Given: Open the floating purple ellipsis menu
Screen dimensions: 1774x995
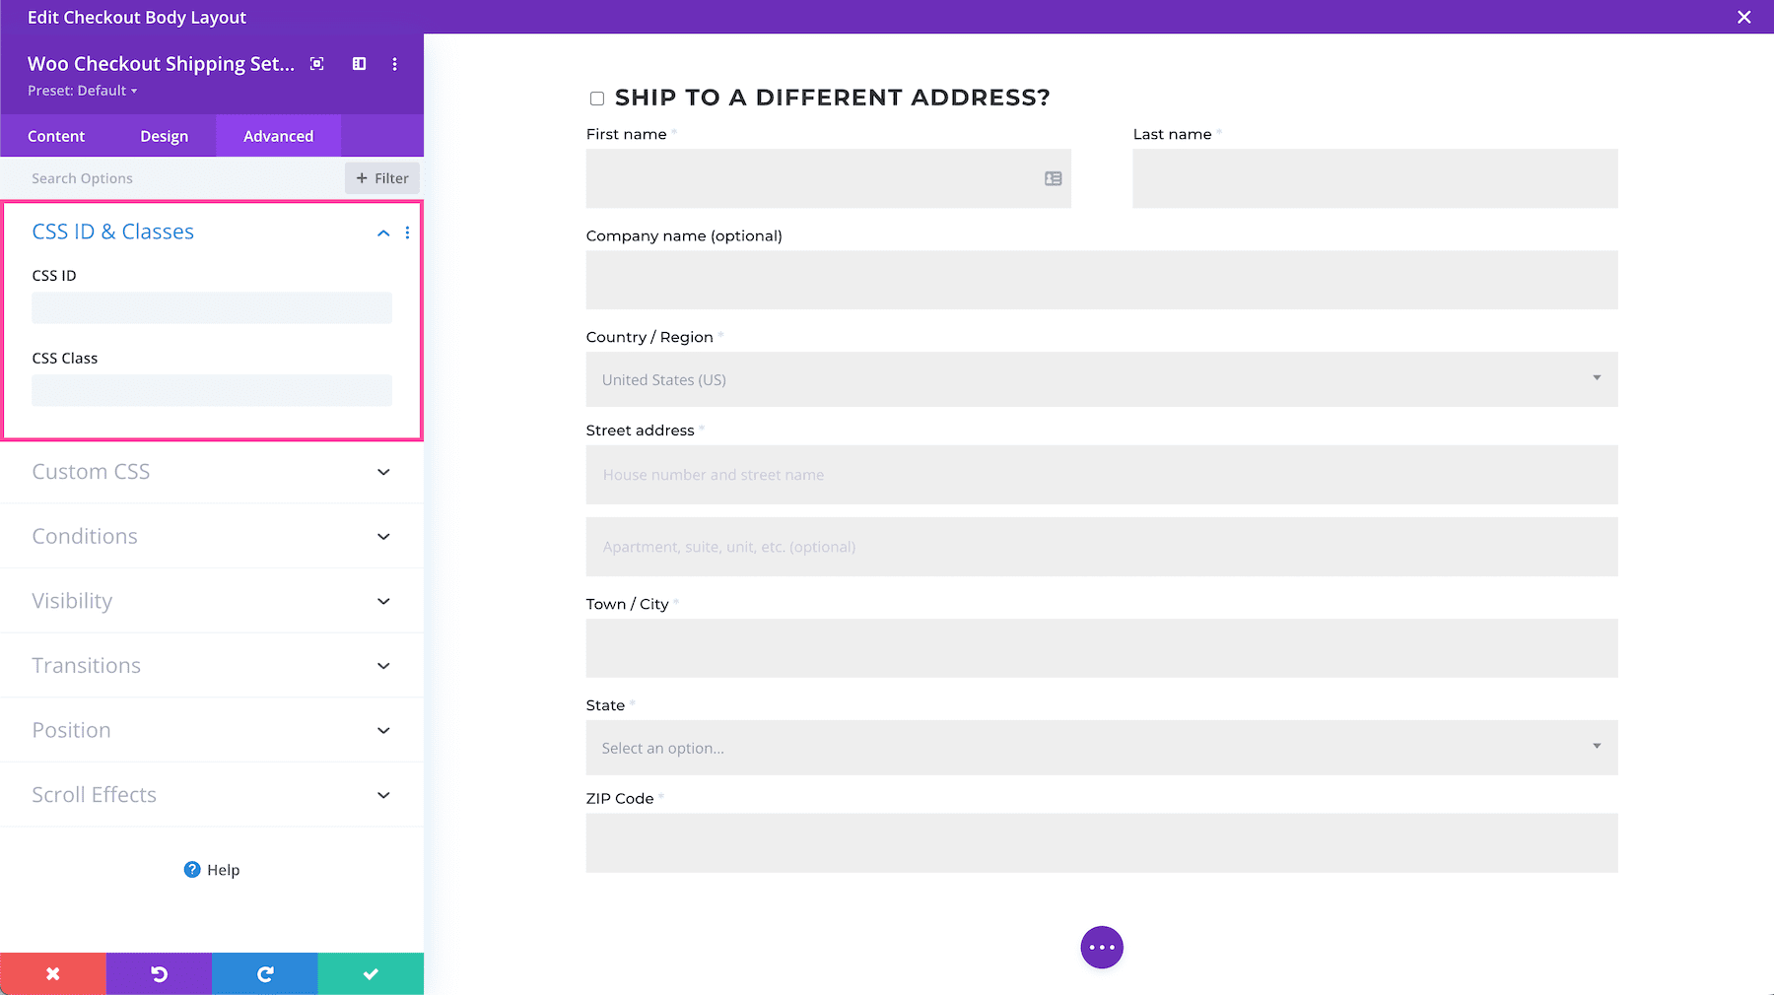Looking at the screenshot, I should 1101,947.
